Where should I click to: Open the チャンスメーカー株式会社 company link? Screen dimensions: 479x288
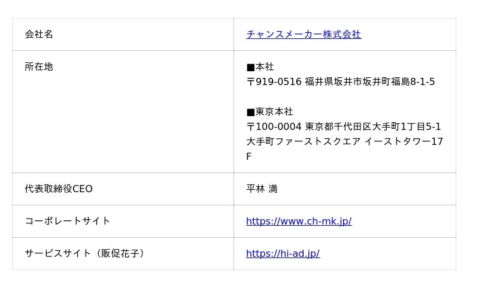tap(304, 35)
